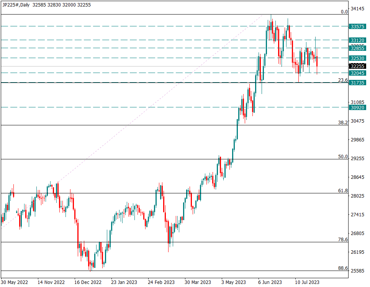
Task: Click the JP225#,Daily chart title
Action: pos(16,5)
